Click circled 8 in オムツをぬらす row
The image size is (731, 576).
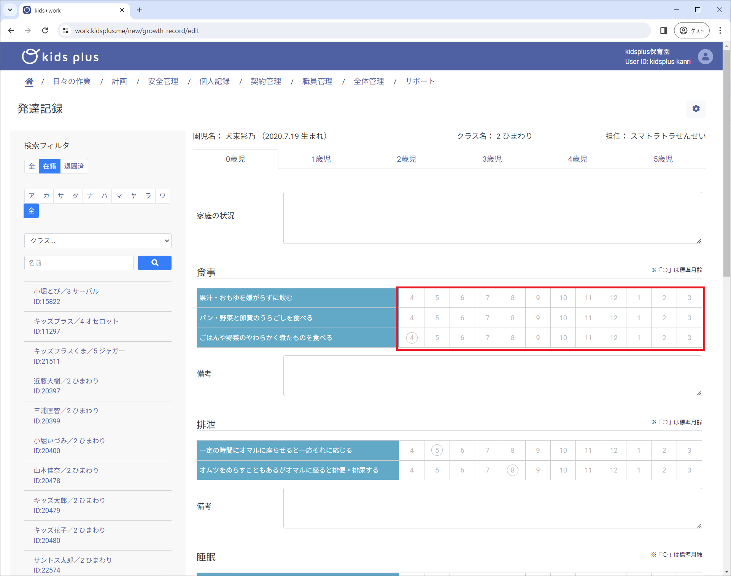[x=513, y=470]
